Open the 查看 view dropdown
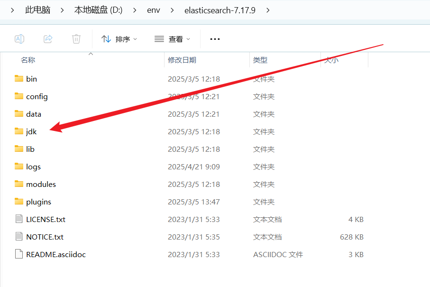Image resolution: width=430 pixels, height=287 pixels. (172, 39)
